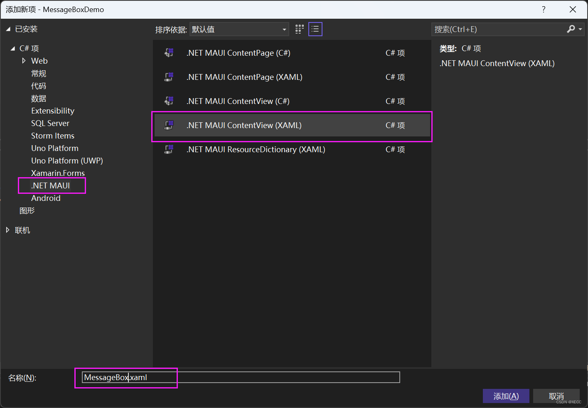The height and width of the screenshot is (408, 588).
Task: Click icon for .NET MAUI ContentView (C#)
Action: [x=169, y=101]
